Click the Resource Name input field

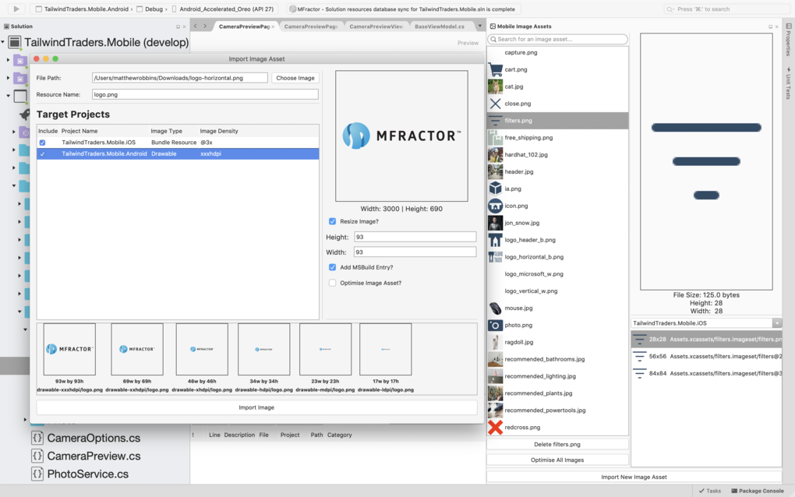pyautogui.click(x=205, y=94)
